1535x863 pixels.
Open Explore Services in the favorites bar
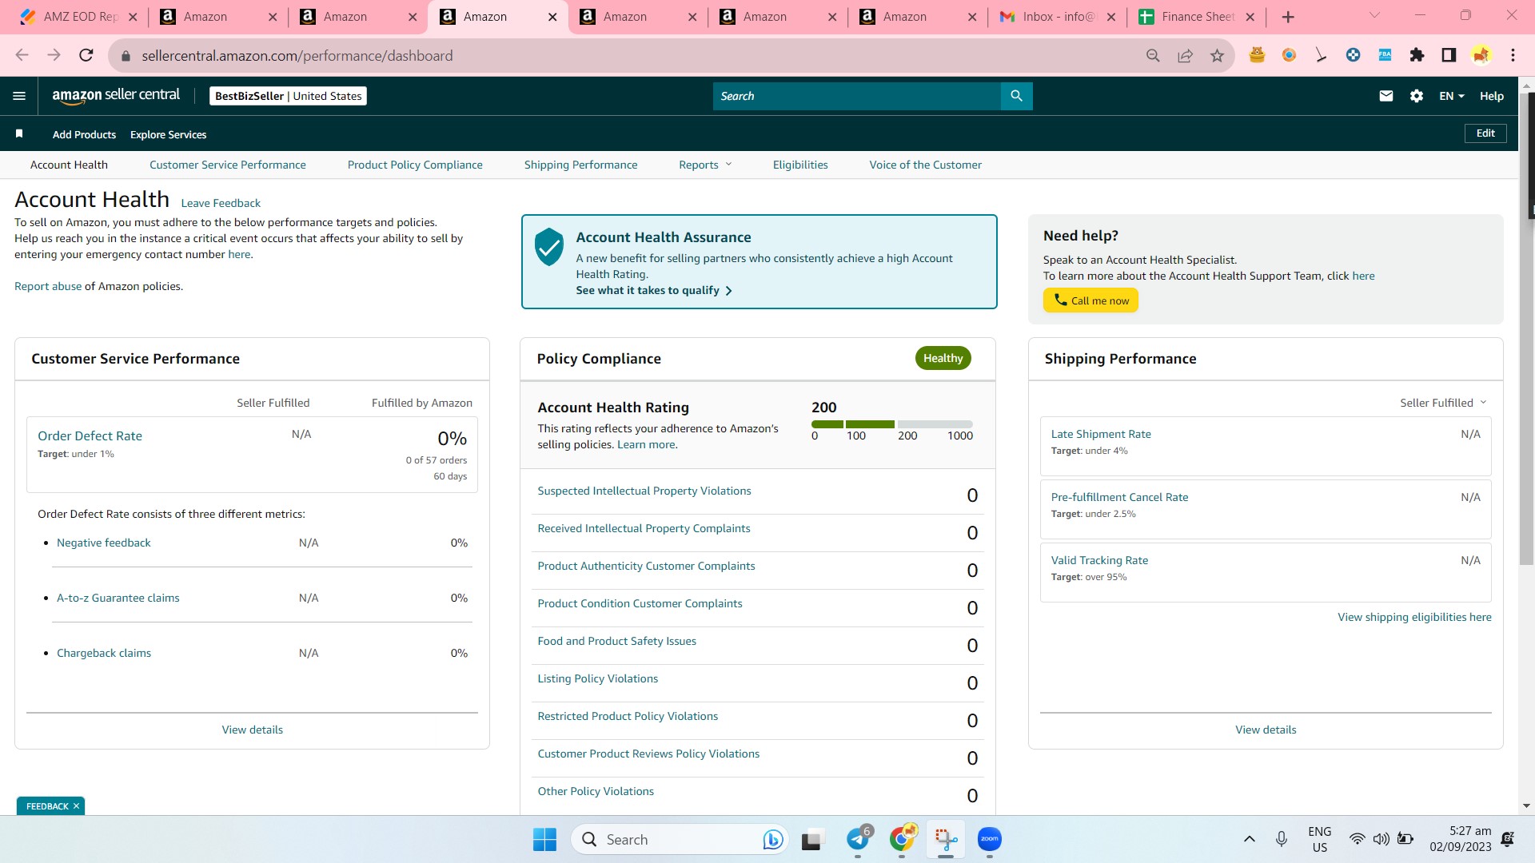[168, 134]
